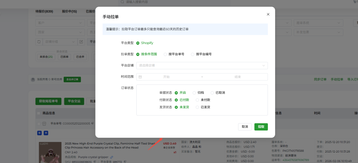Switch to 报价中(15) tab
Screen dimensions: 358x163
pos(69,11)
